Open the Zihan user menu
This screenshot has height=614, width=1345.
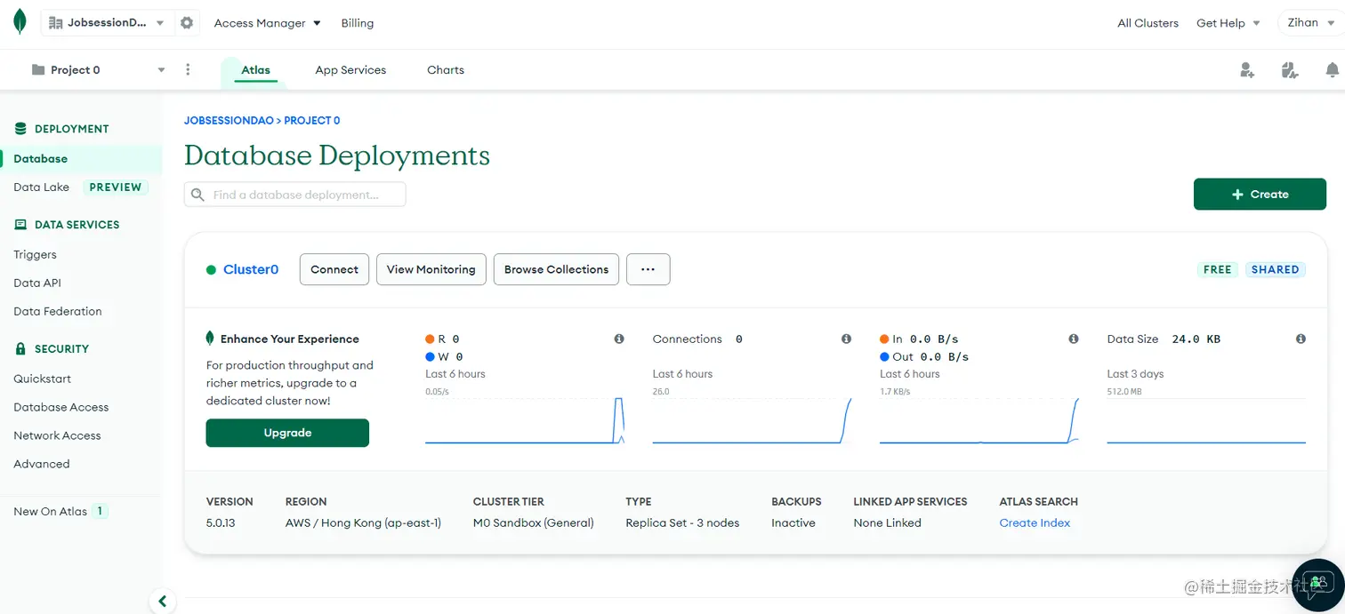(1310, 23)
